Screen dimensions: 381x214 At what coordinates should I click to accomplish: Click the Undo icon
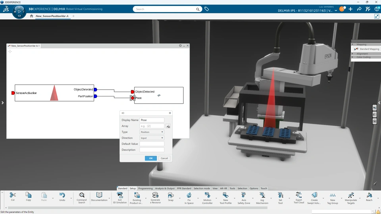click(62, 197)
